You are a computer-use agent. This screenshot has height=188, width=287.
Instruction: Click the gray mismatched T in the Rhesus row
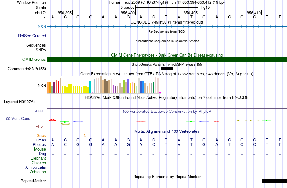coord(229,144)
